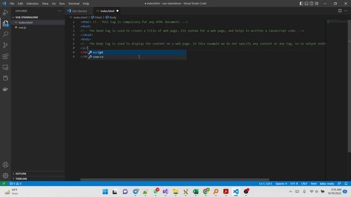Screen dimensions: 351x197
Task: Open the Manage gear icon
Action: click(x=5, y=176)
